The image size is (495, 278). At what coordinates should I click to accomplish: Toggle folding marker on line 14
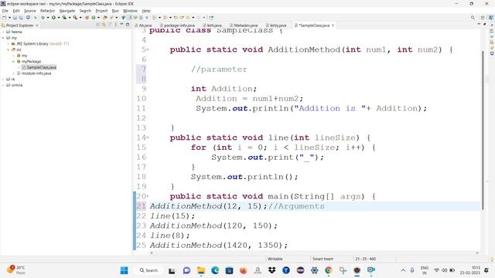(148, 137)
